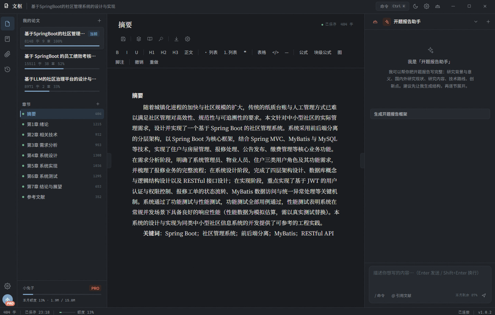Add a new chapter with the plus icon
The image size is (495, 315).
point(98,104)
